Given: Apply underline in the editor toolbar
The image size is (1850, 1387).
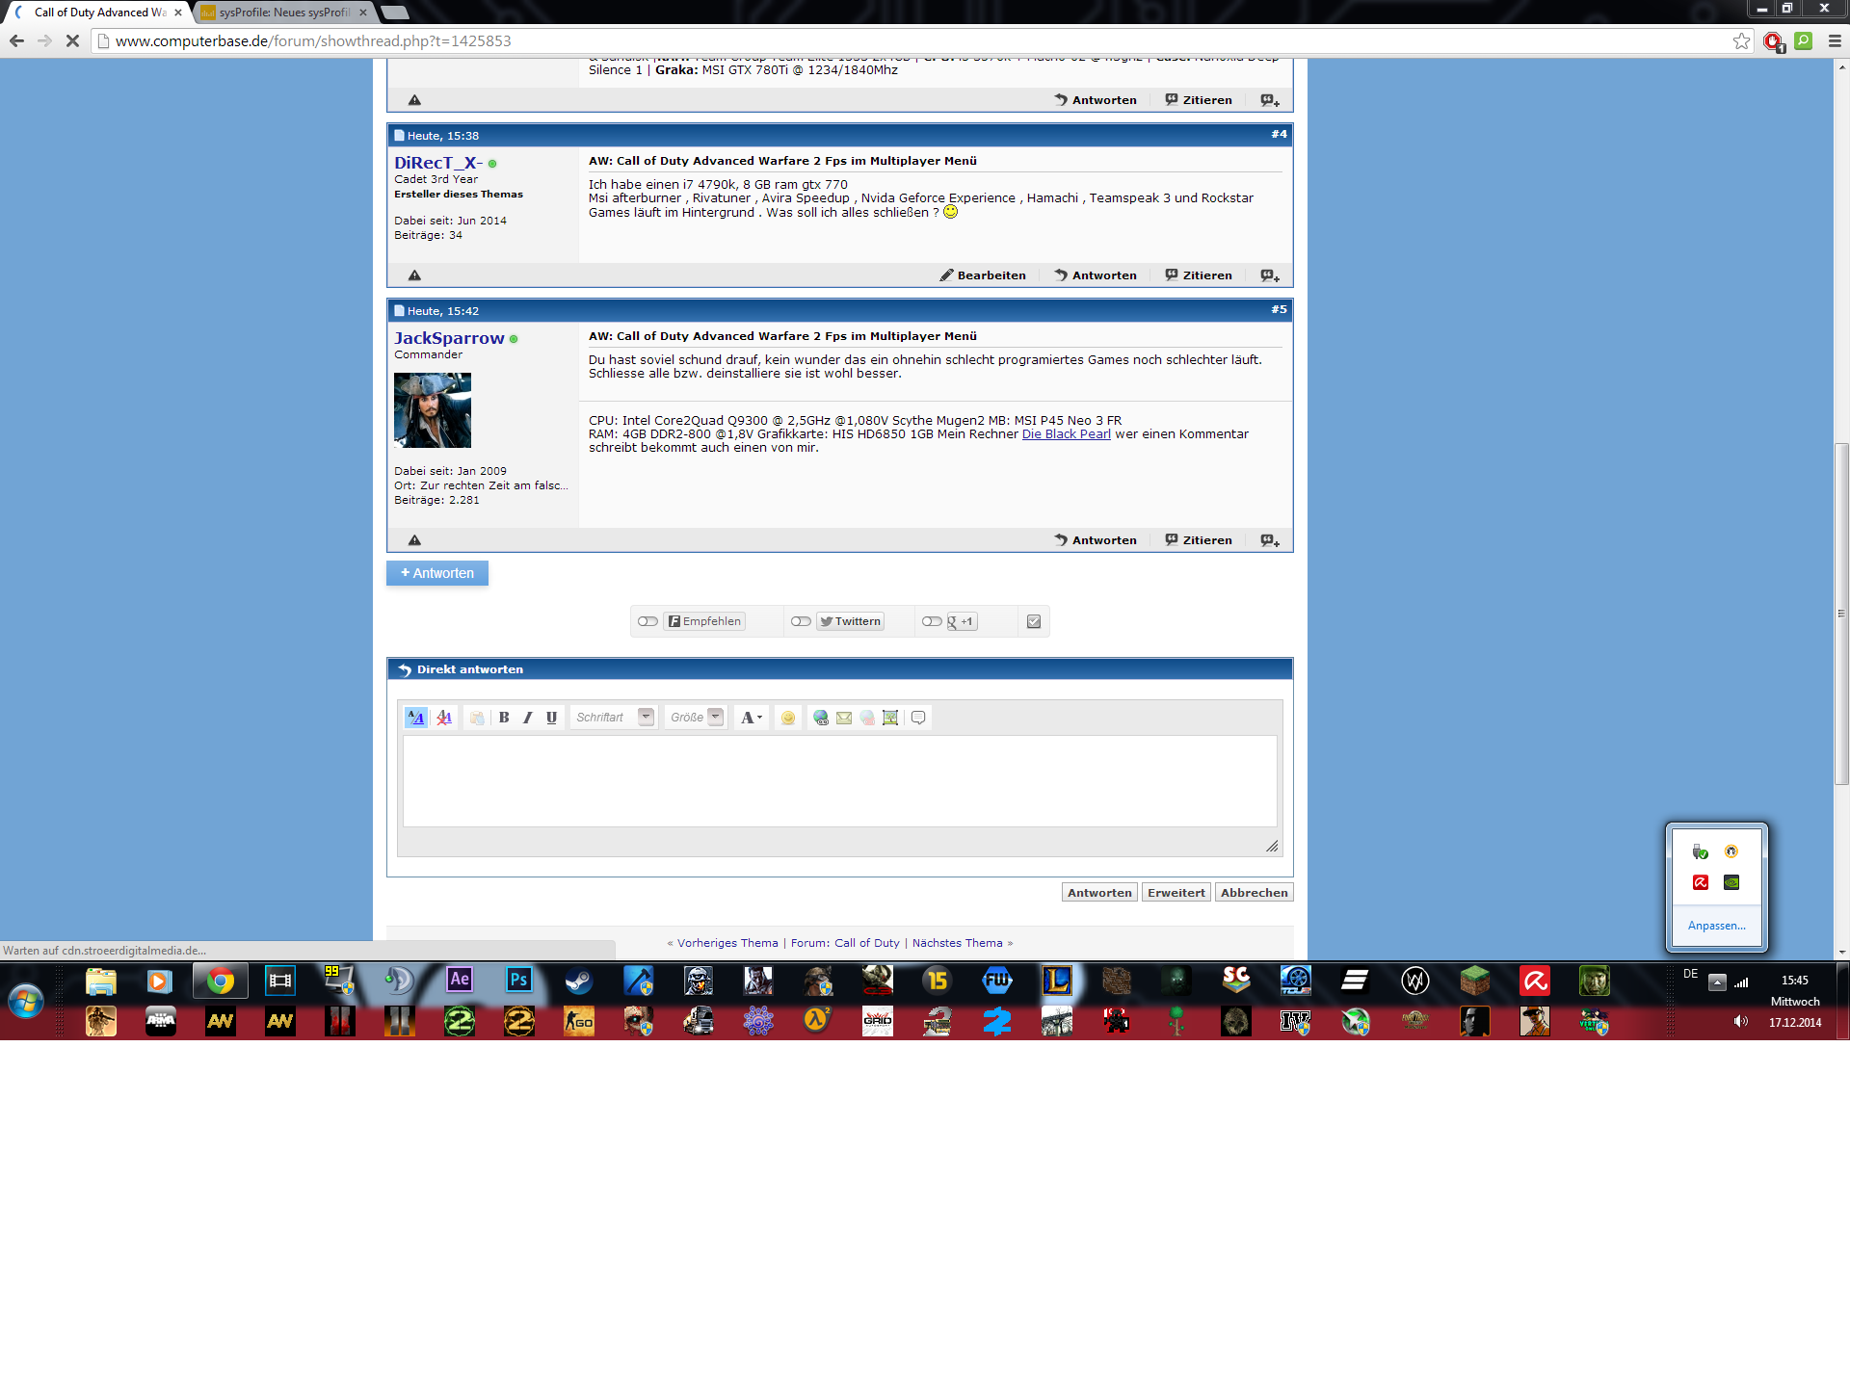Looking at the screenshot, I should 551,718.
